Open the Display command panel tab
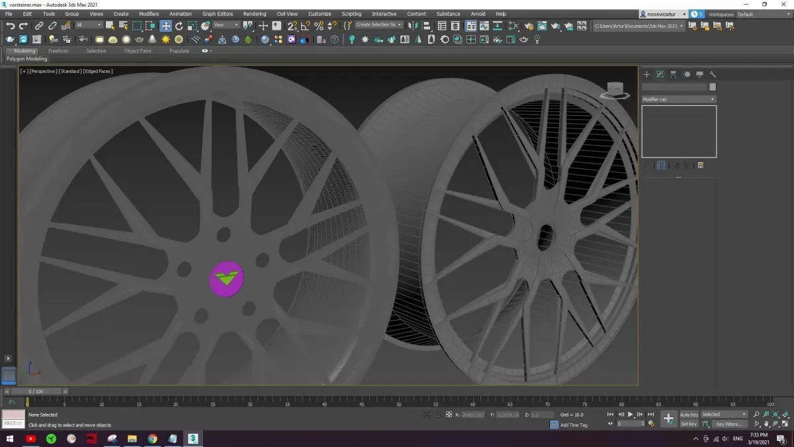 (x=699, y=74)
